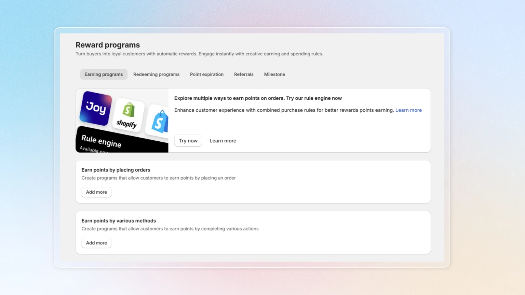
Task: Add more under Earn points by various methods
Action: [x=96, y=243]
